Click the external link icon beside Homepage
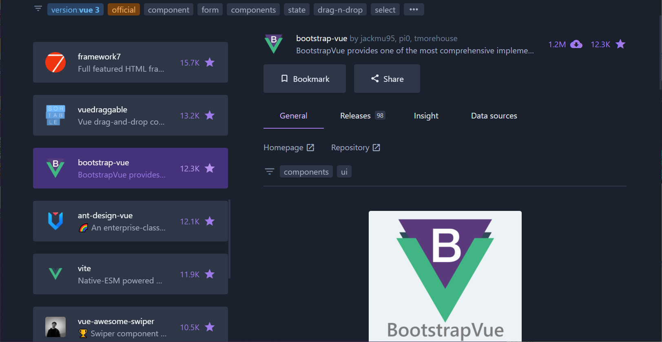The height and width of the screenshot is (342, 662). point(310,147)
